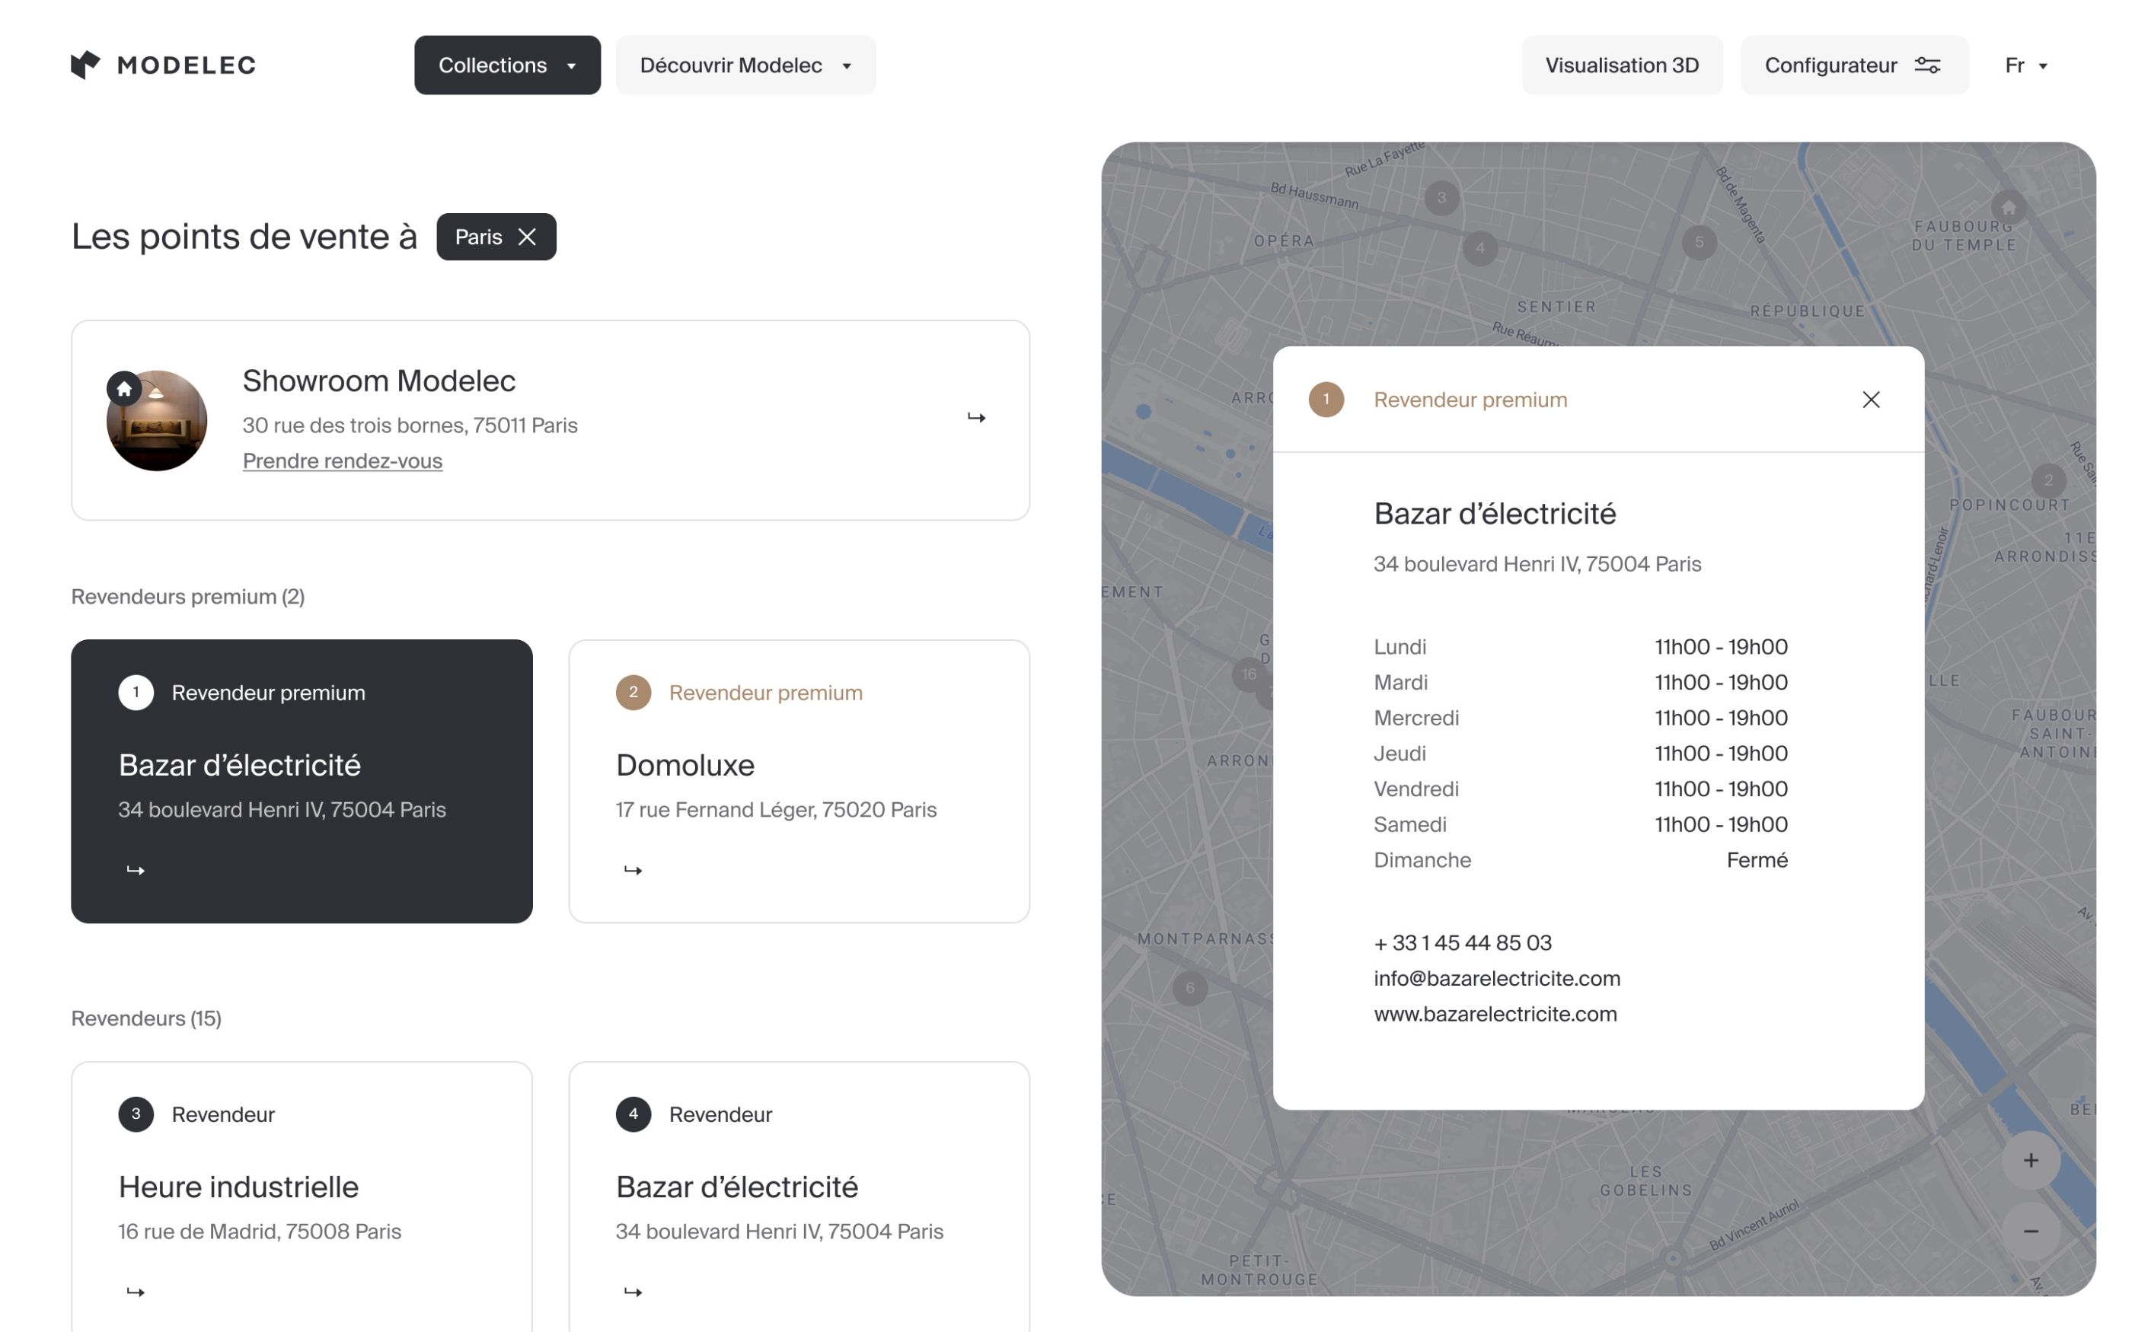Expand the Collections dropdown
The image size is (2132, 1332).
pos(506,65)
